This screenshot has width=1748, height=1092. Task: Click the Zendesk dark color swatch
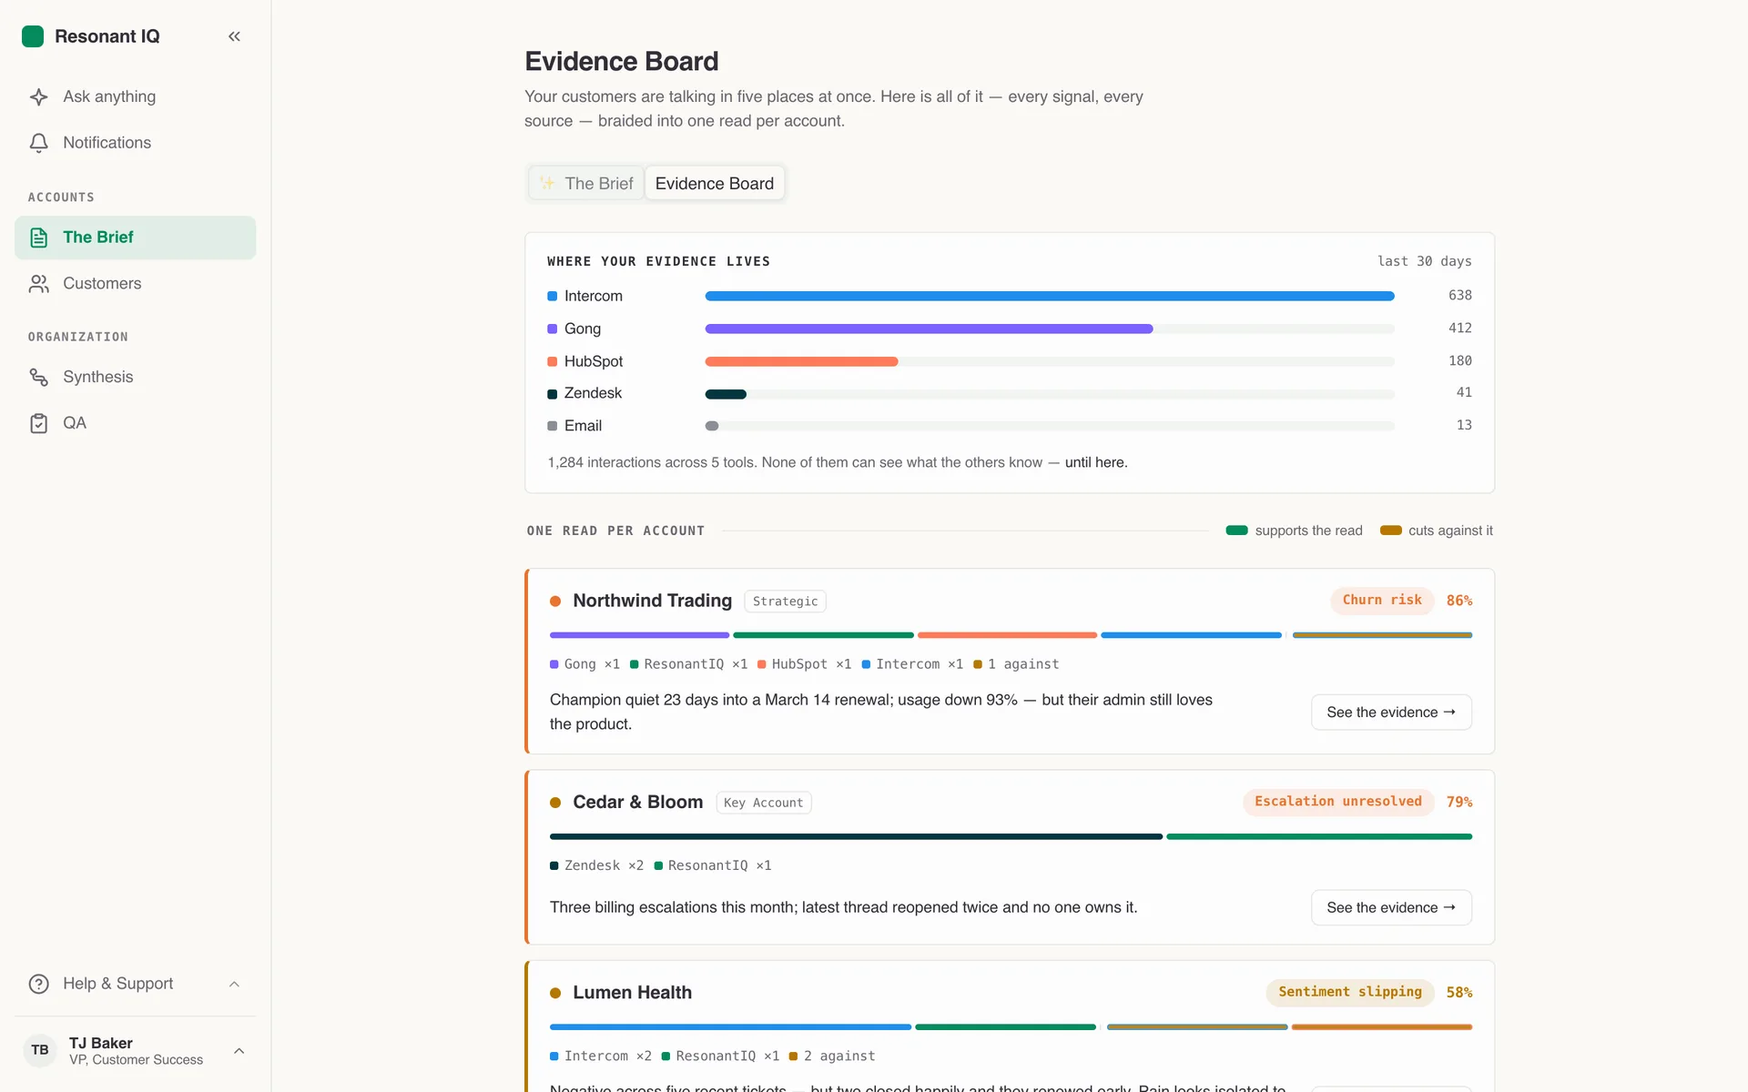pyautogui.click(x=552, y=394)
